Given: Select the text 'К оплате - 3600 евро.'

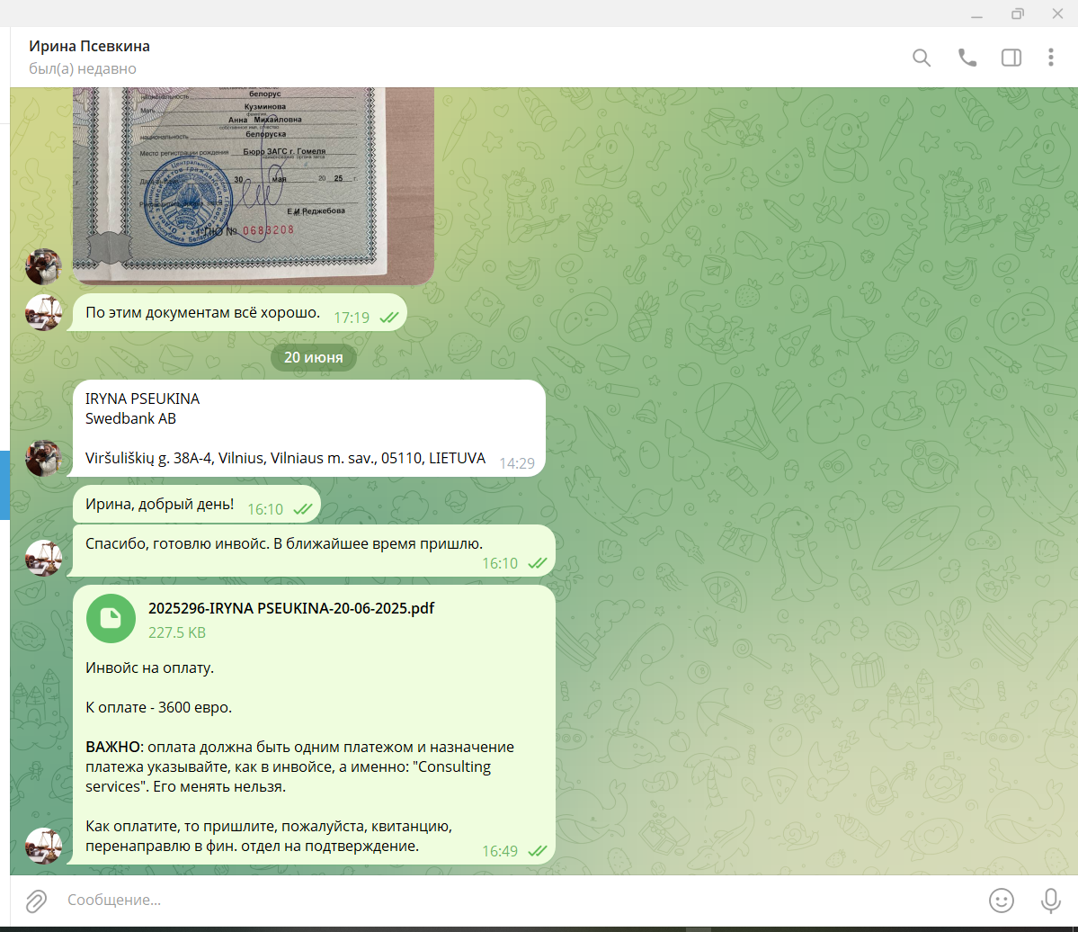Looking at the screenshot, I should [159, 707].
